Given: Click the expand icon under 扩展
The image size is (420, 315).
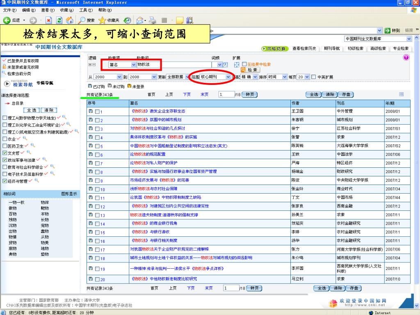Looking at the screenshot, I should tap(237, 64).
